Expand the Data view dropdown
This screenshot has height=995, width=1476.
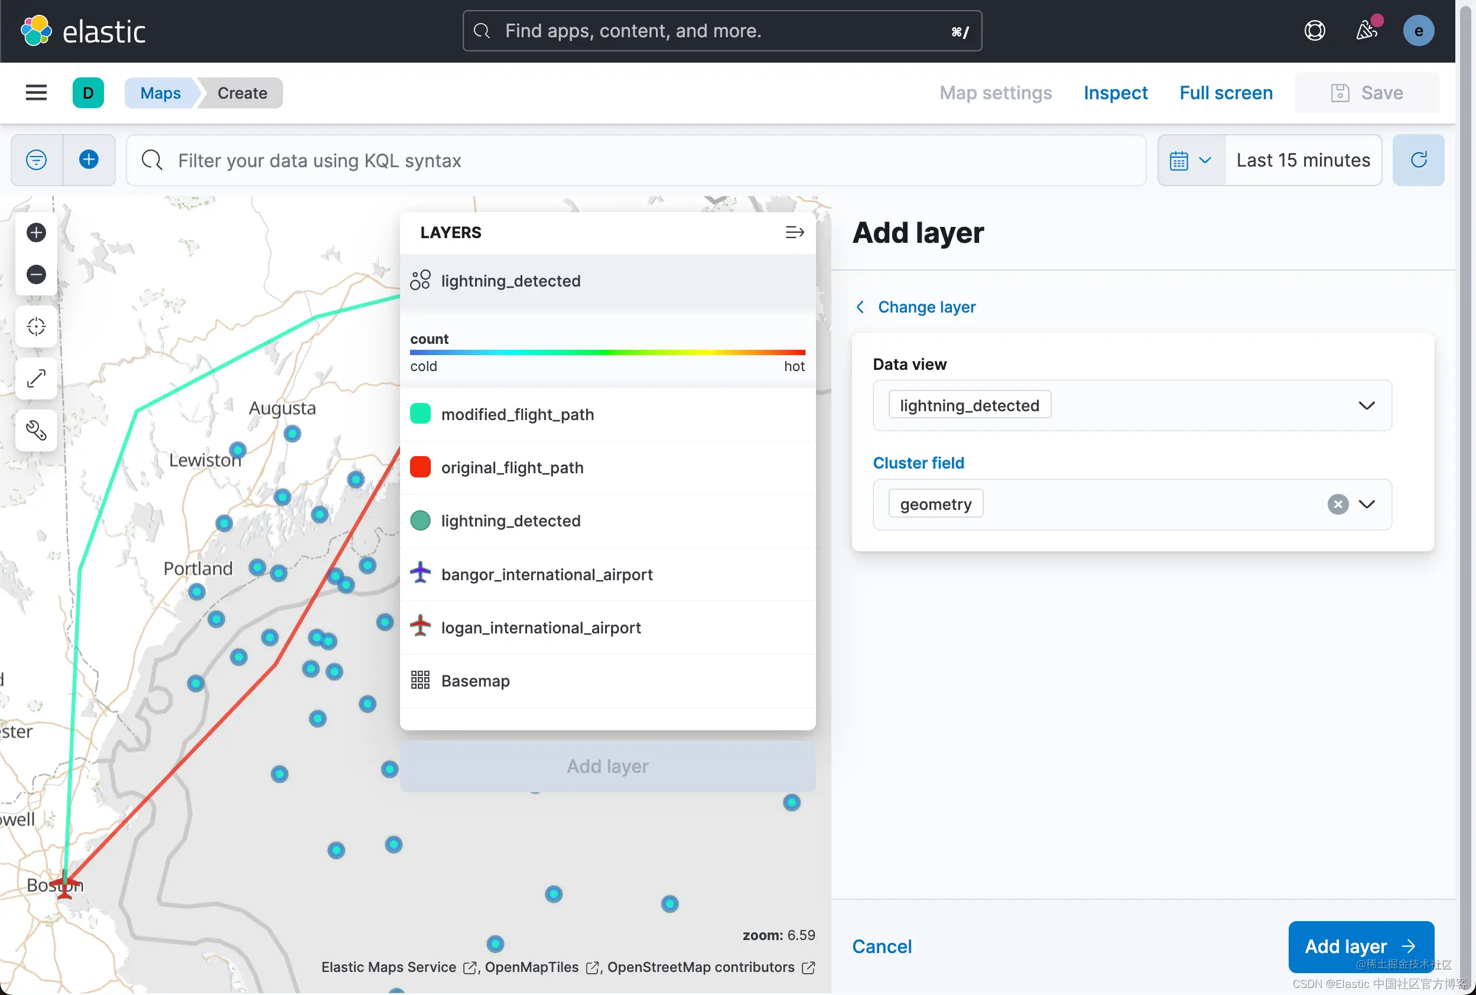[x=1366, y=405]
